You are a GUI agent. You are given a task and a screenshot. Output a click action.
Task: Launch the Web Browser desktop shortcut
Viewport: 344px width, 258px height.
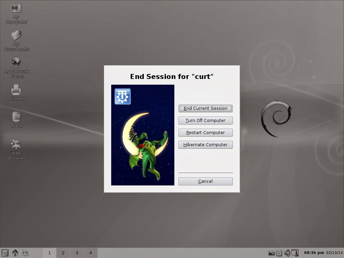16,147
